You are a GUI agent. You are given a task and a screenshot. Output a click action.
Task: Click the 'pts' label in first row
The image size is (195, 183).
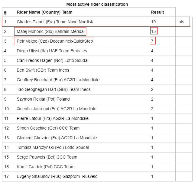[x=181, y=22]
